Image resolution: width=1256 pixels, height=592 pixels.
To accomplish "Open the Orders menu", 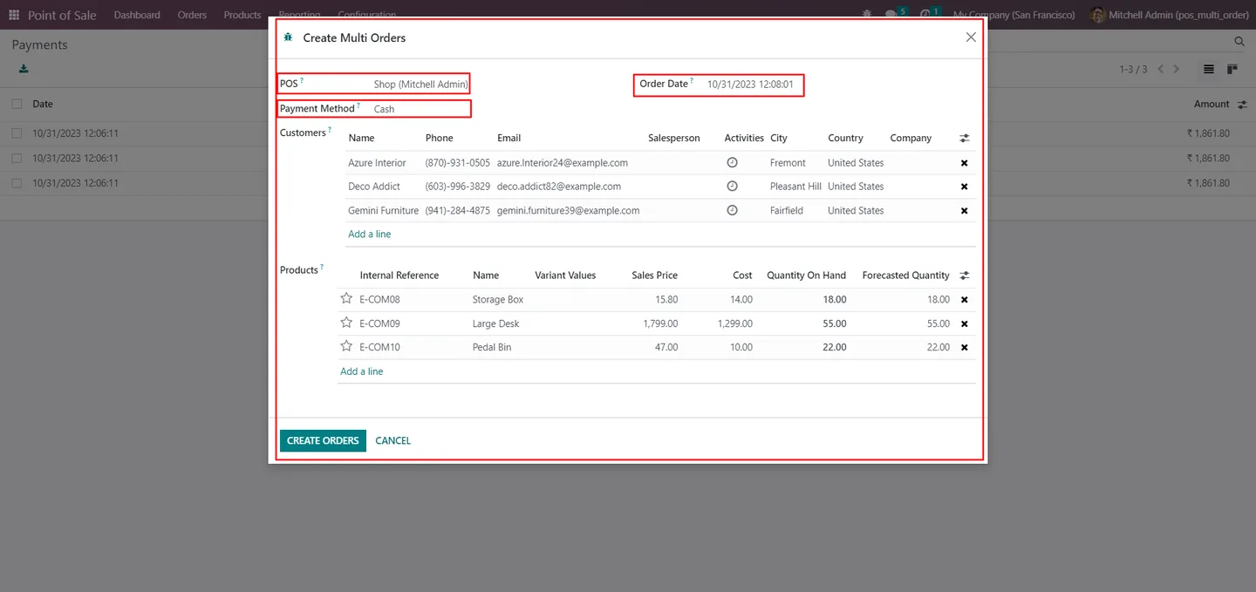I will point(192,15).
